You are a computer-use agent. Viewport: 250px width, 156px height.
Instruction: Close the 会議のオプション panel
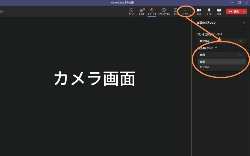point(244,23)
